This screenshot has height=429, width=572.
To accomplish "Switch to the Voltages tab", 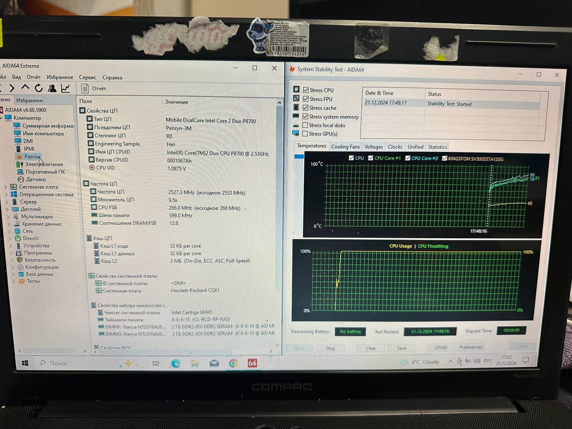I will click(x=374, y=147).
